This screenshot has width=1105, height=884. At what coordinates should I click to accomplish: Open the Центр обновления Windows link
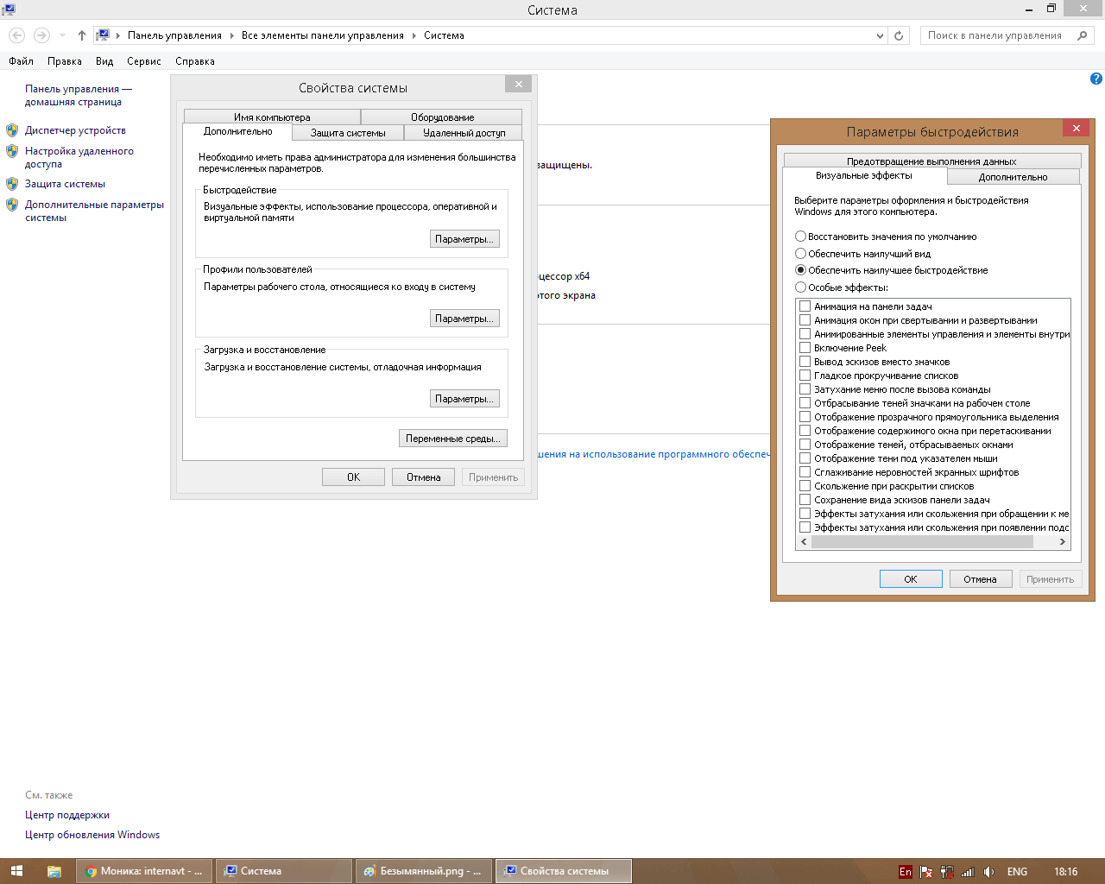click(92, 835)
